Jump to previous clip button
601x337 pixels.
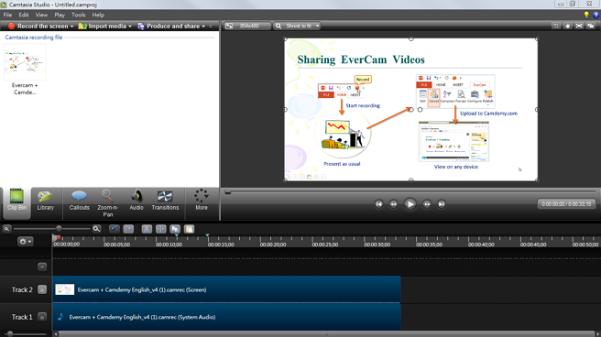coord(378,204)
